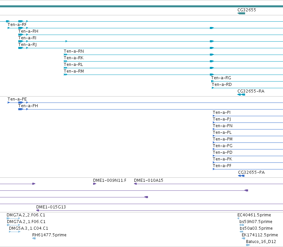283x247 pixels.
Task: Click the DME1-010A15 purple start arrow
Action: coord(135,184)
